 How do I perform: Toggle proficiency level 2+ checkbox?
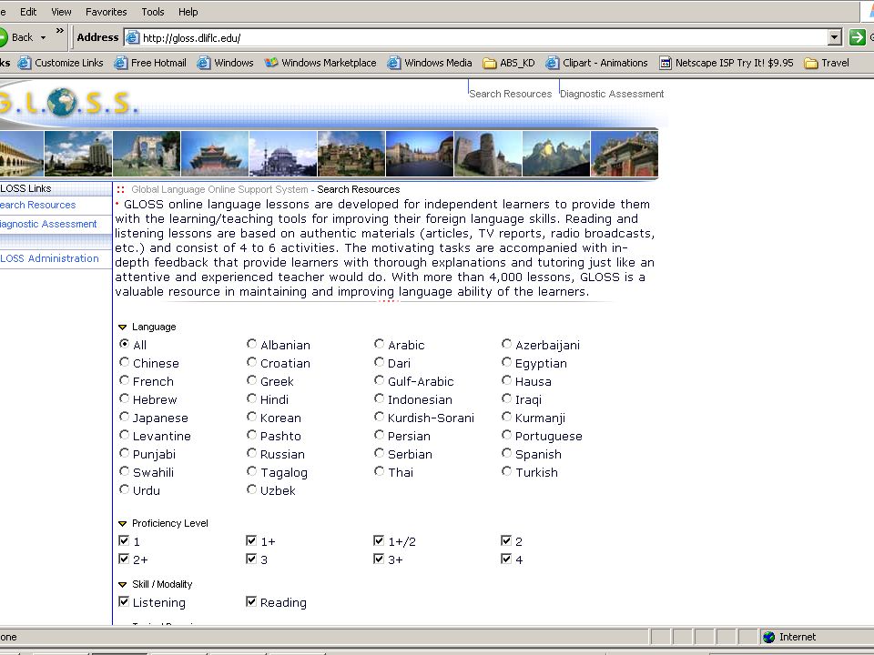click(124, 559)
